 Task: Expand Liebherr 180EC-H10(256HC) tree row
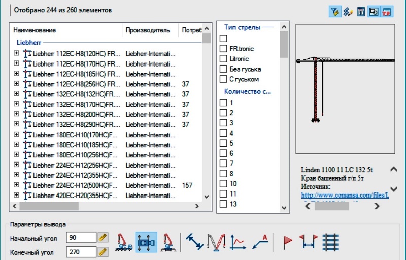point(16,154)
